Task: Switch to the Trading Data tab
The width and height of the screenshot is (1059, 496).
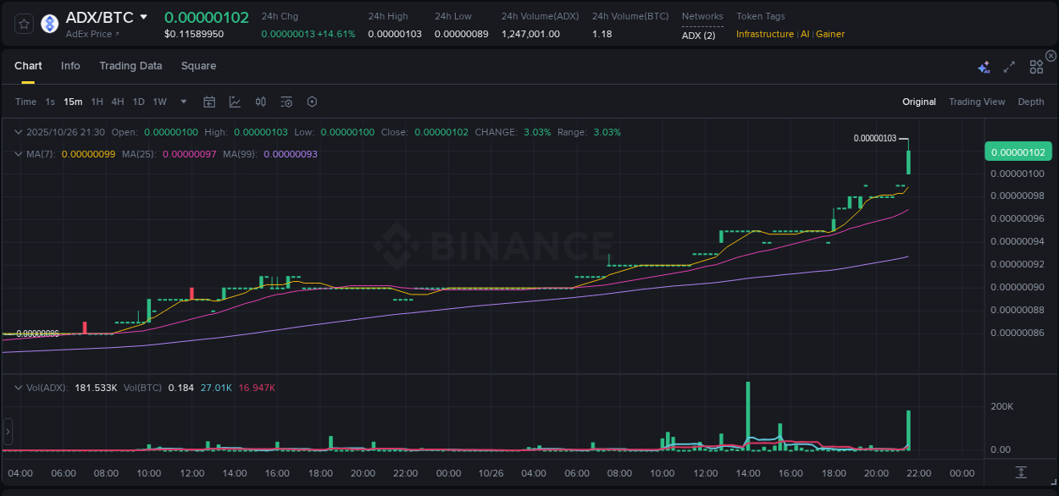Action: (130, 65)
